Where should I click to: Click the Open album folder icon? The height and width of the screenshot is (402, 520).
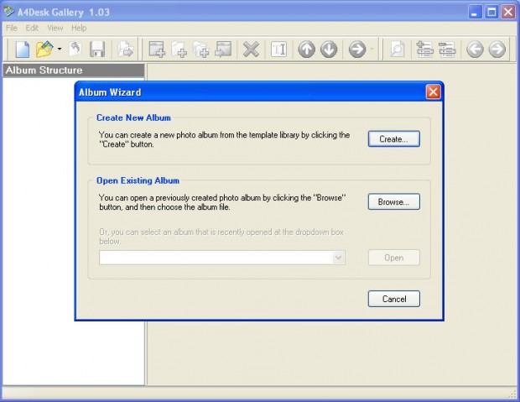tap(44, 50)
